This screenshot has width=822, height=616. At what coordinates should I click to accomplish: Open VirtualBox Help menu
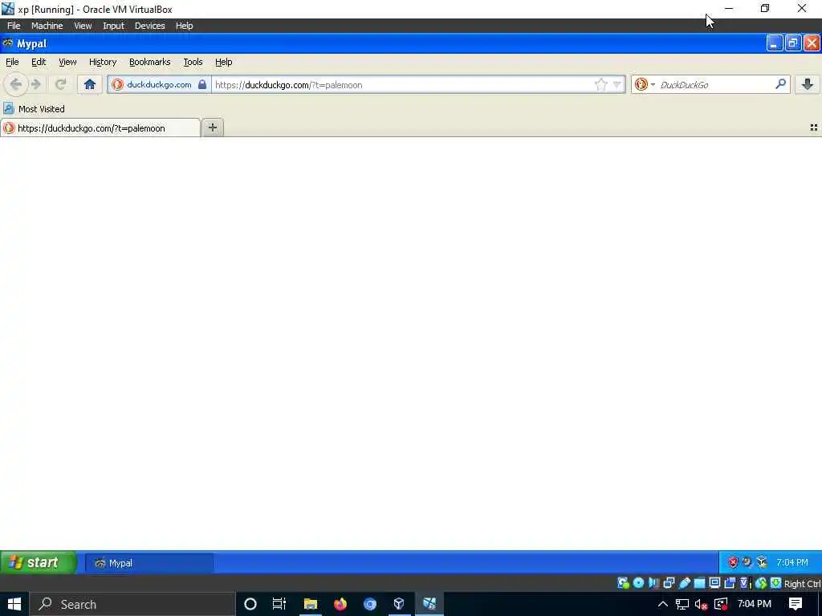click(x=184, y=26)
